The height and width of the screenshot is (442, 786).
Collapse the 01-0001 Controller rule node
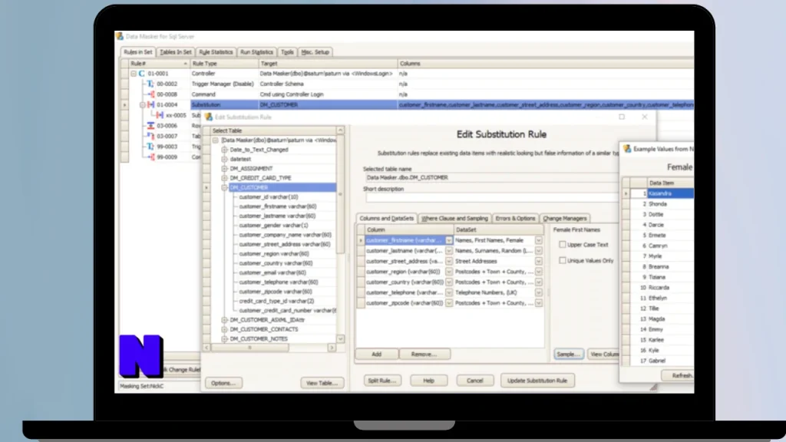[x=134, y=74]
